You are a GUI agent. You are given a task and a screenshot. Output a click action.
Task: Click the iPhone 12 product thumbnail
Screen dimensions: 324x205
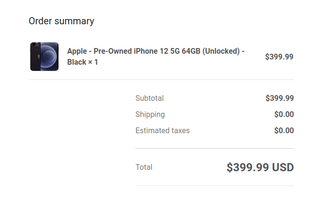coord(44,57)
